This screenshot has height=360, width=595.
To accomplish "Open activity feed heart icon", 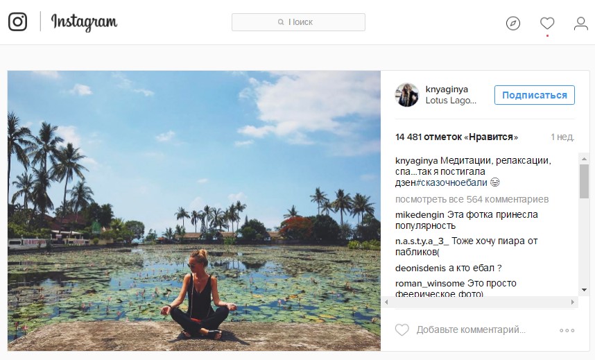I will [547, 23].
